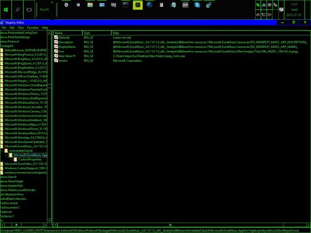Select the New Value #1 string icon
This screenshot has height=233, width=311.
point(56,56)
